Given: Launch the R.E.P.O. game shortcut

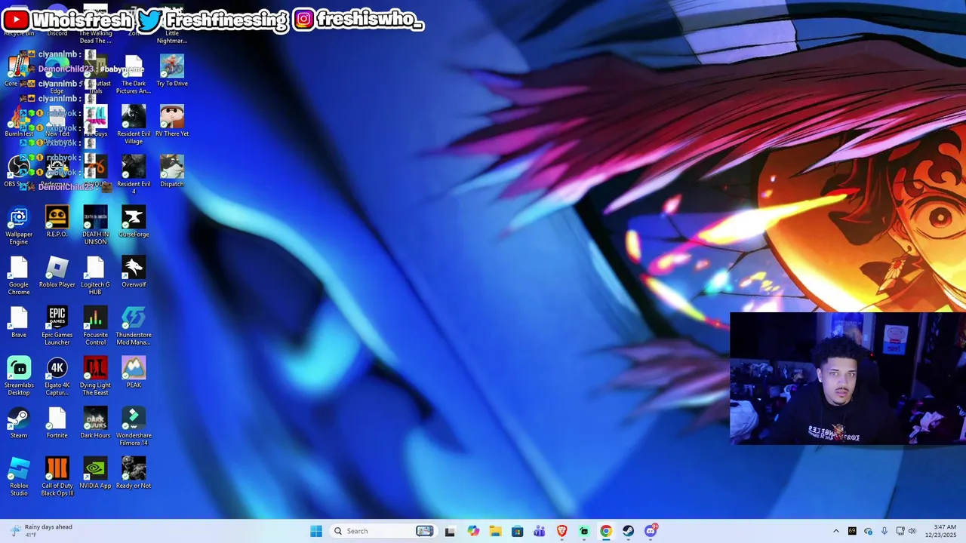Looking at the screenshot, I should [57, 222].
